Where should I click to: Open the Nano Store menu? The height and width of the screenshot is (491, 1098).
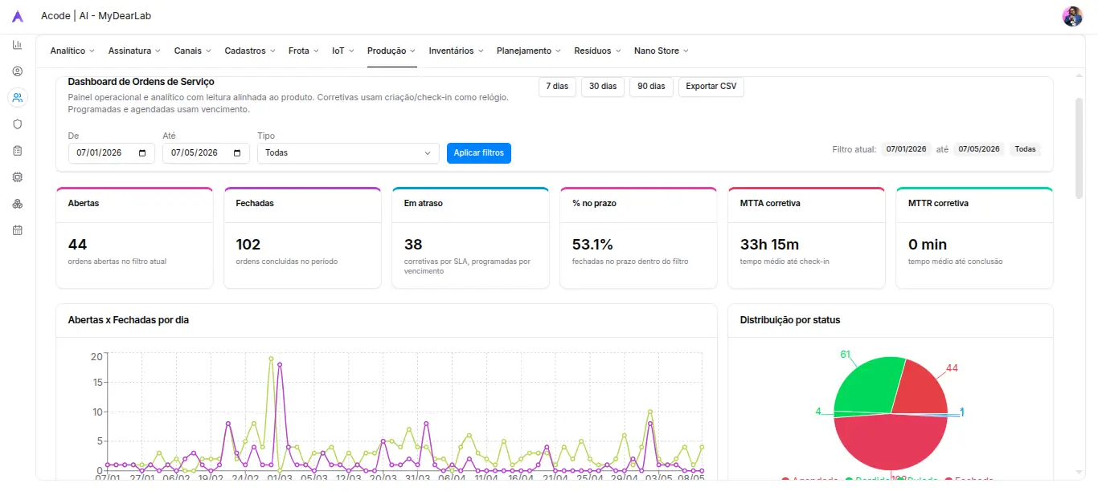click(x=662, y=51)
